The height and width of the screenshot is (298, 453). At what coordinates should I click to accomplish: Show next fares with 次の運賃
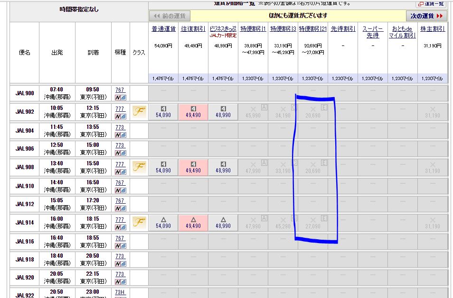tap(426, 16)
